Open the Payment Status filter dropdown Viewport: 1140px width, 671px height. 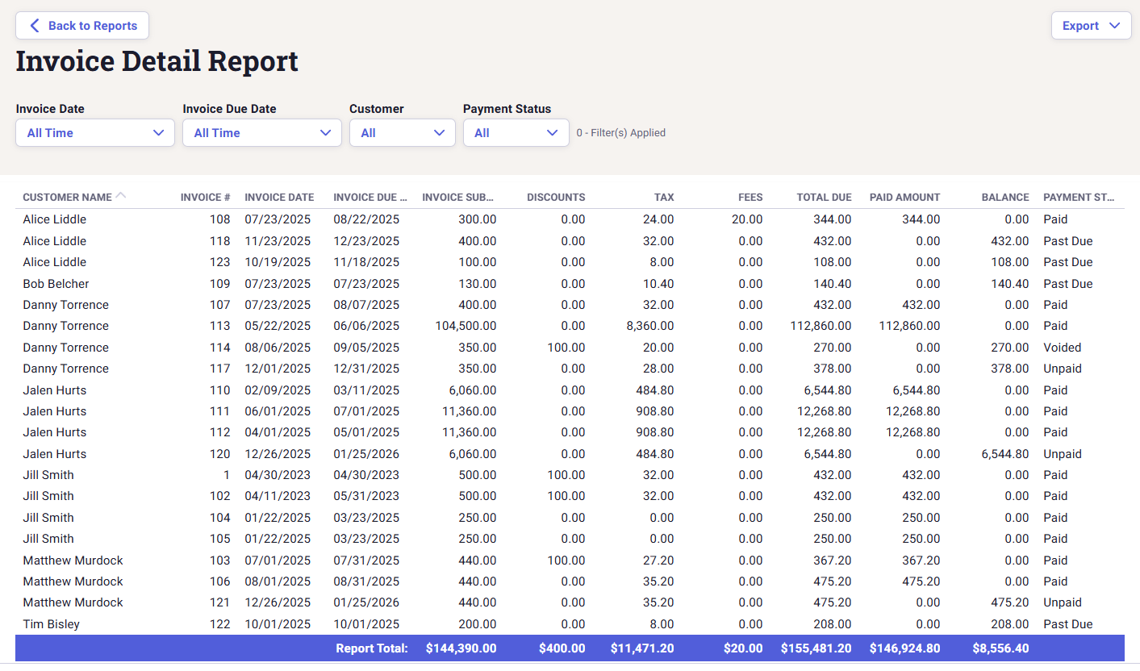click(516, 133)
